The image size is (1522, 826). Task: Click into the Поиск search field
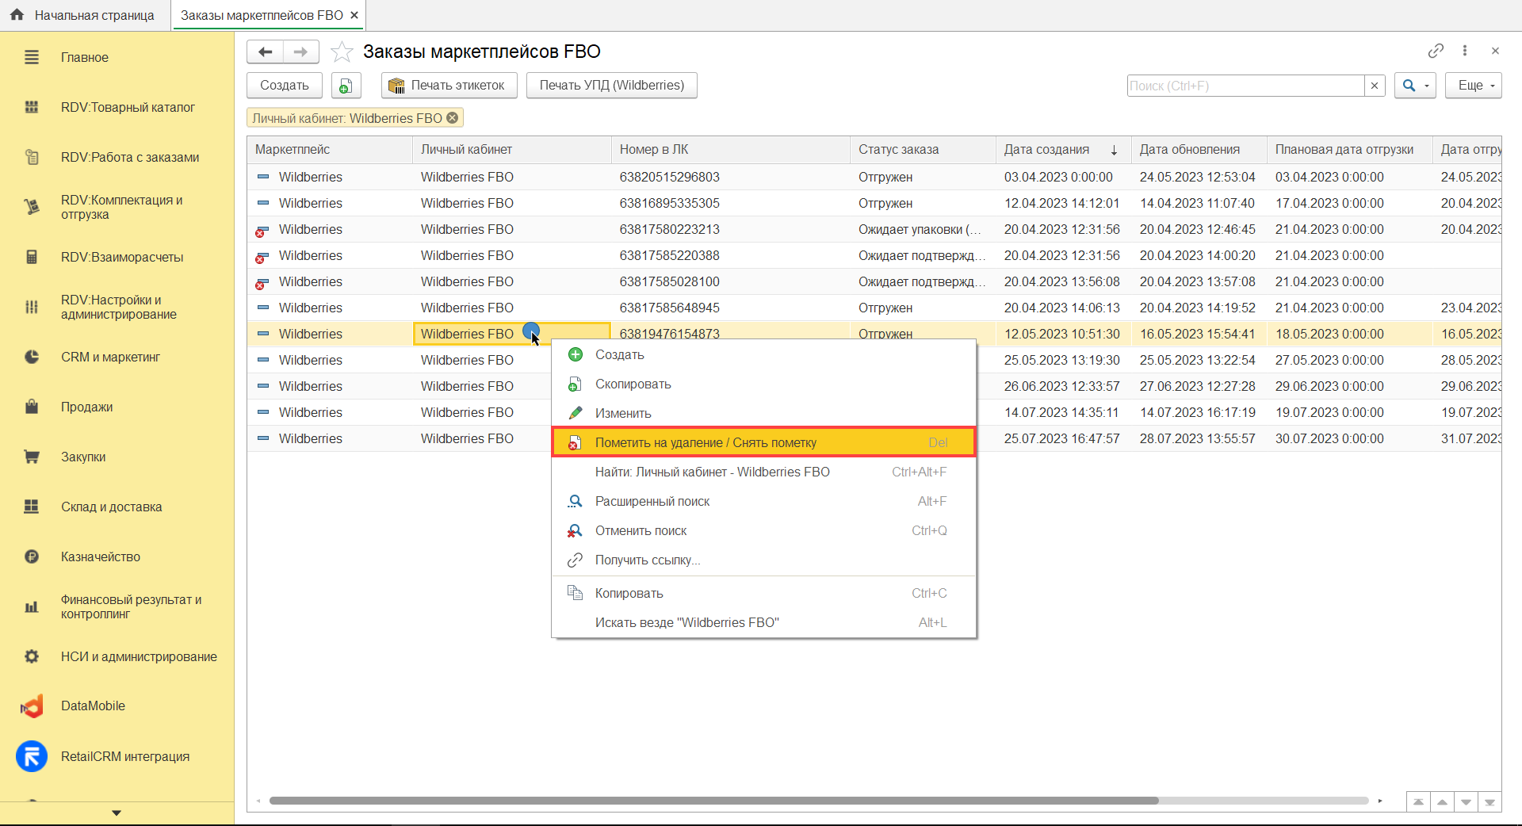1245,86
